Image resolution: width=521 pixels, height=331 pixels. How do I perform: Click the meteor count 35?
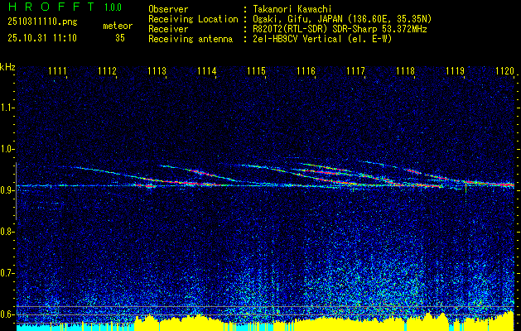point(120,38)
